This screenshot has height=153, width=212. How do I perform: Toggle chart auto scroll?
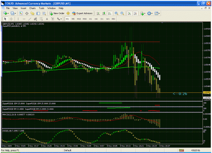coord(129,13)
